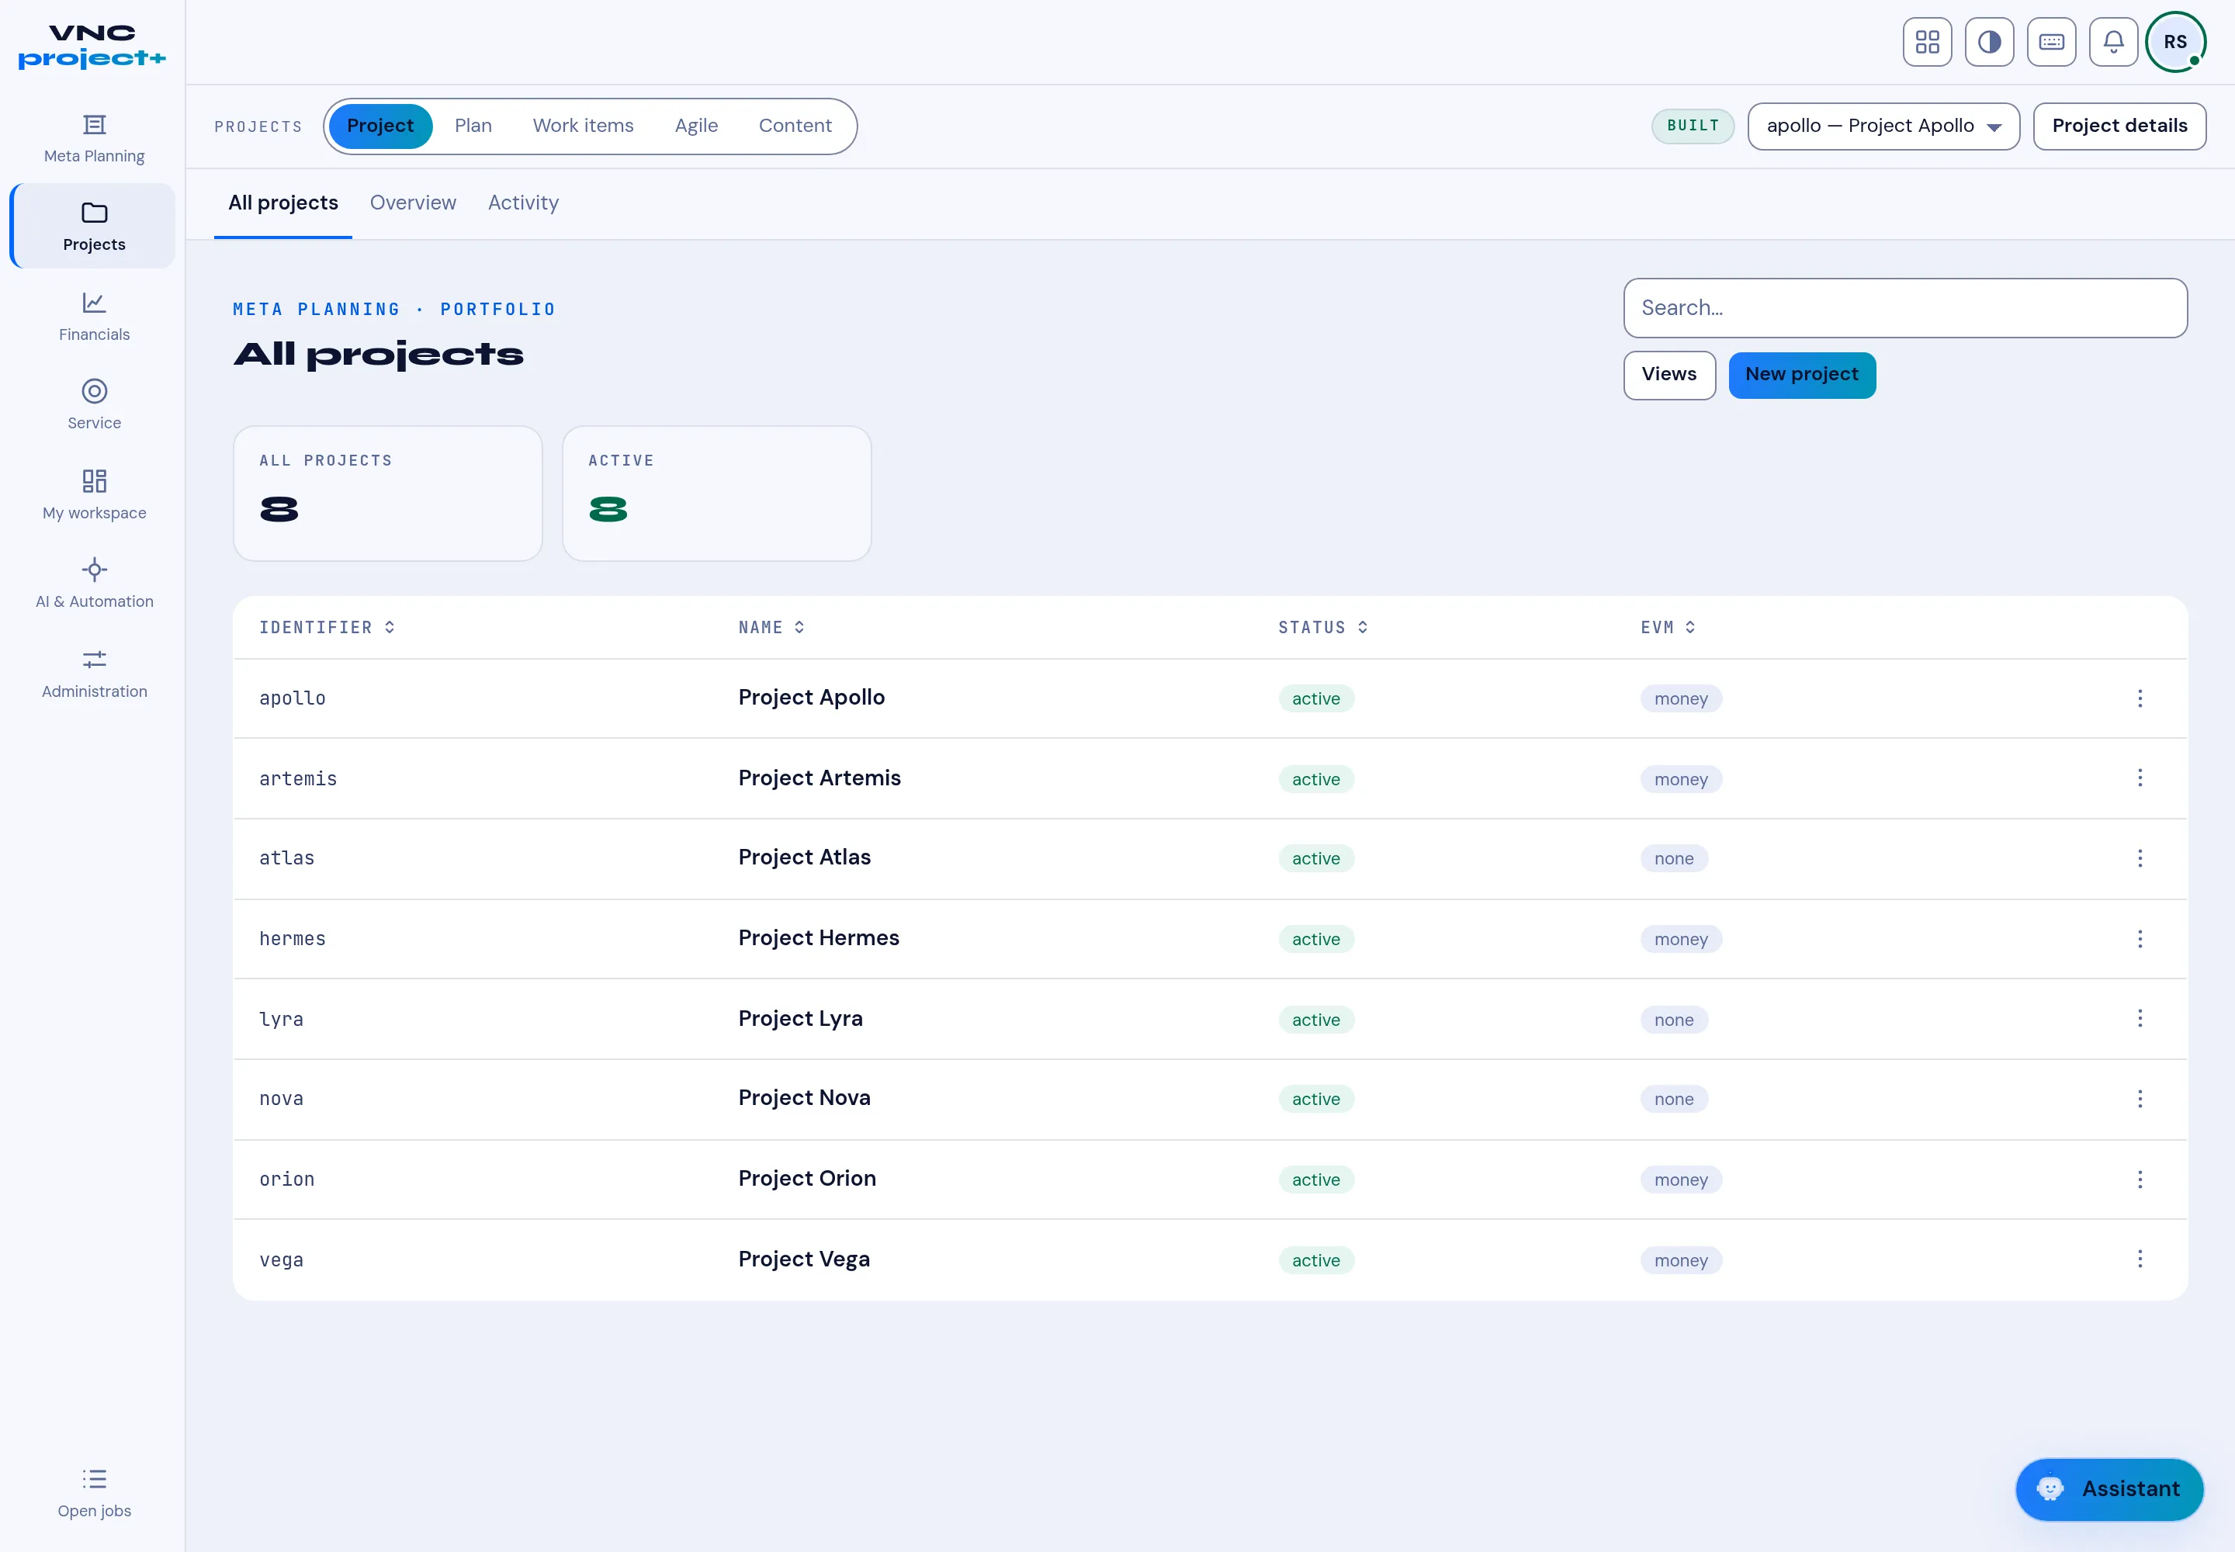The image size is (2235, 1552).
Task: Open the Views menu button
Action: 1669,376
